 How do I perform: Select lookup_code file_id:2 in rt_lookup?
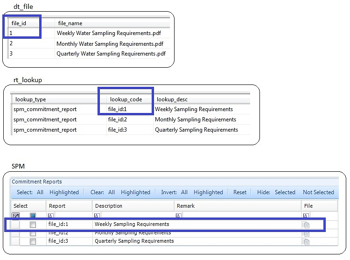[x=118, y=119]
